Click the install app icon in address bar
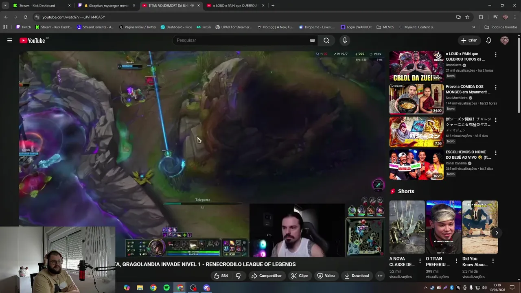Screen dimensions: 521x293 point(458,17)
